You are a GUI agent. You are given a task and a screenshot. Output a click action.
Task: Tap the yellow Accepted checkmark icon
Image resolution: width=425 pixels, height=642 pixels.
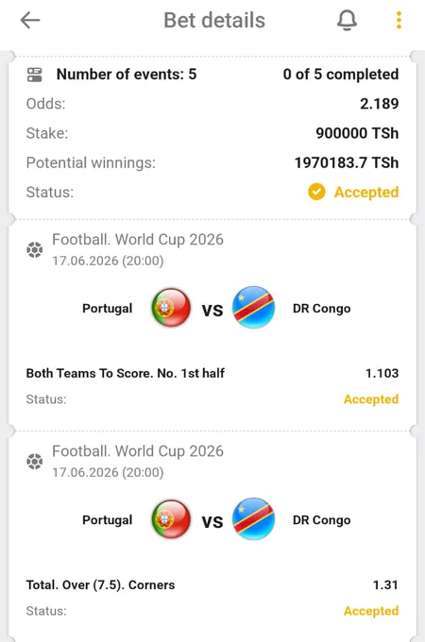(316, 192)
